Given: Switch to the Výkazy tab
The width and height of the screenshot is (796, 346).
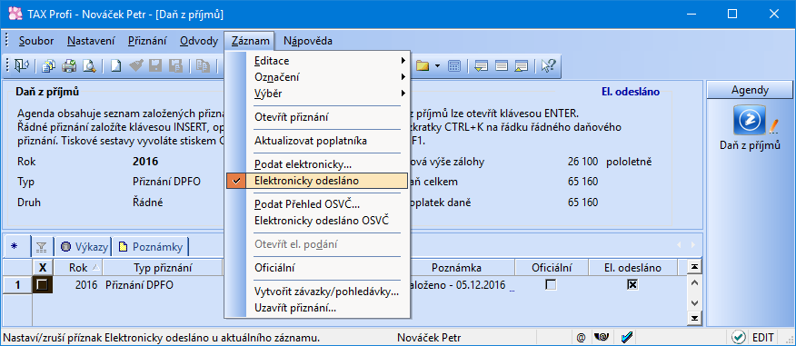Looking at the screenshot, I should pos(85,247).
